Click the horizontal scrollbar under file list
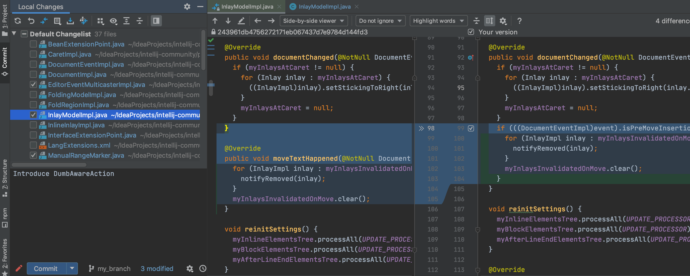 tap(50, 165)
